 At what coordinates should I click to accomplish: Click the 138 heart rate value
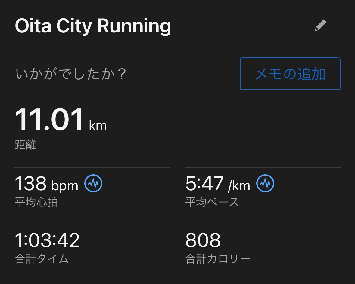[x=31, y=184]
